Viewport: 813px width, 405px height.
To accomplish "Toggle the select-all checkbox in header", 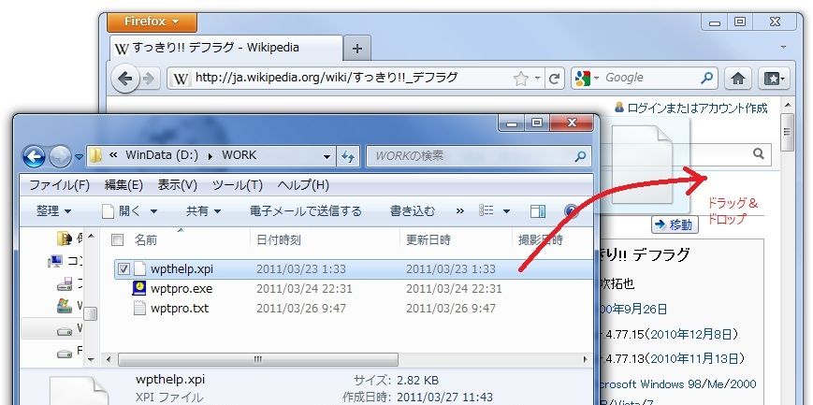I will pyautogui.click(x=118, y=240).
